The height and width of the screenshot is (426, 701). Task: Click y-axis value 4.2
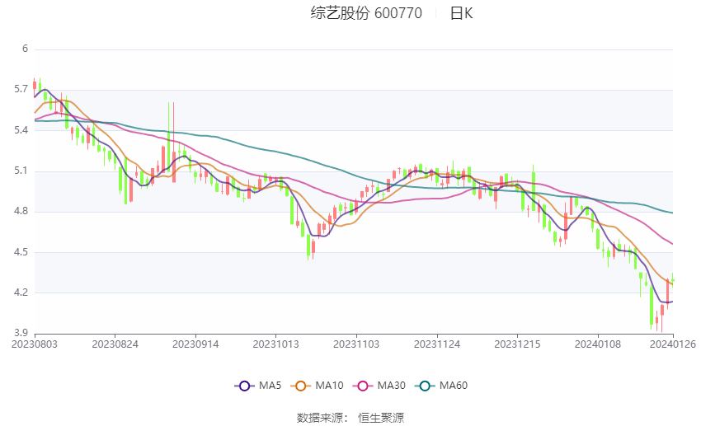click(x=21, y=293)
